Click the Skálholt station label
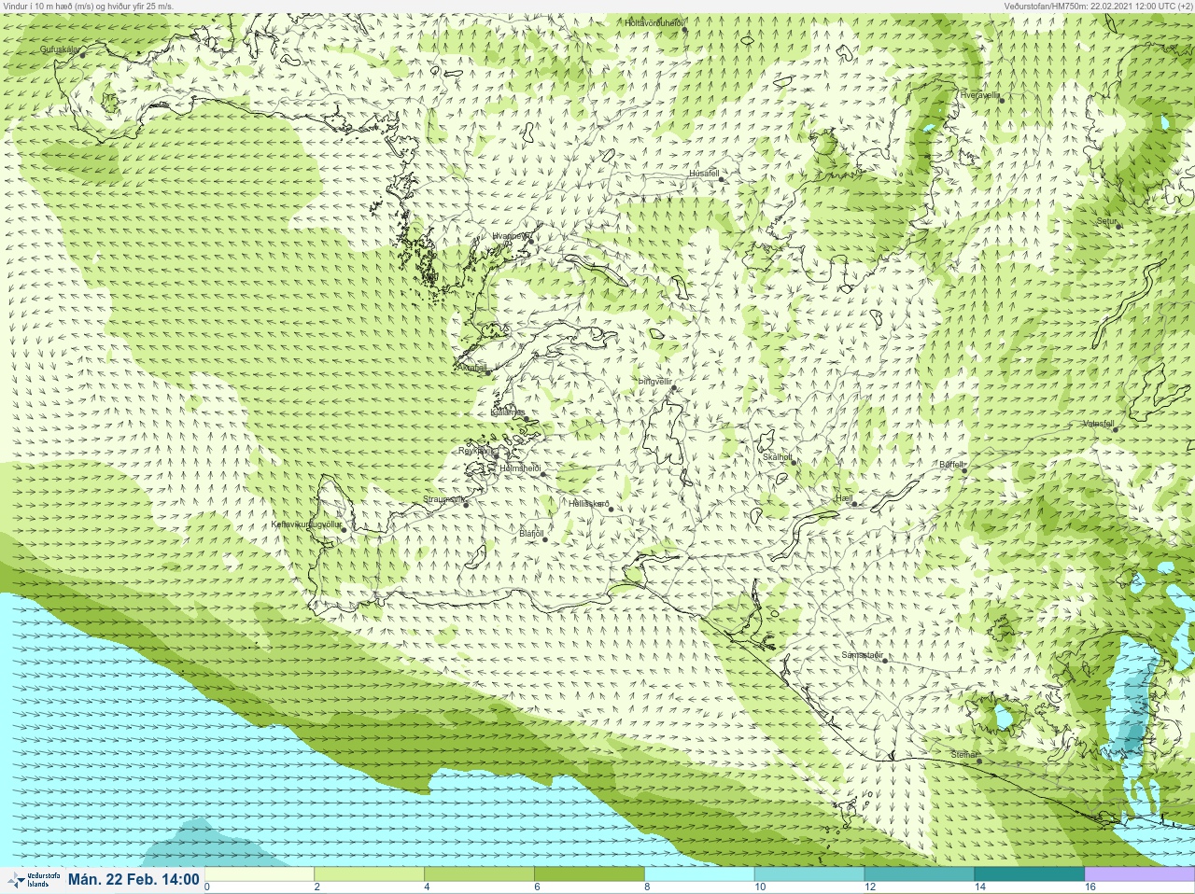Screen dimensions: 1195x894 (777, 457)
